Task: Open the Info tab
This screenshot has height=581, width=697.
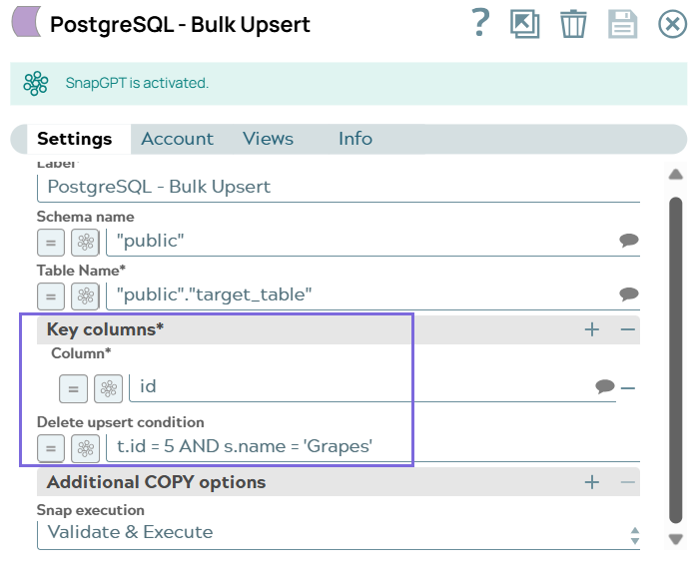Action: (355, 139)
